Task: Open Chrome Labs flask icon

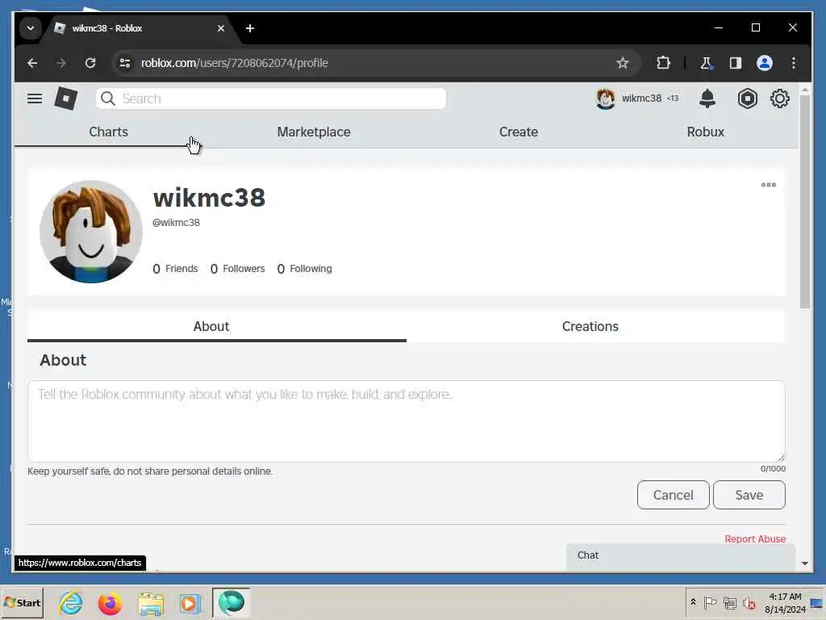Action: click(706, 63)
